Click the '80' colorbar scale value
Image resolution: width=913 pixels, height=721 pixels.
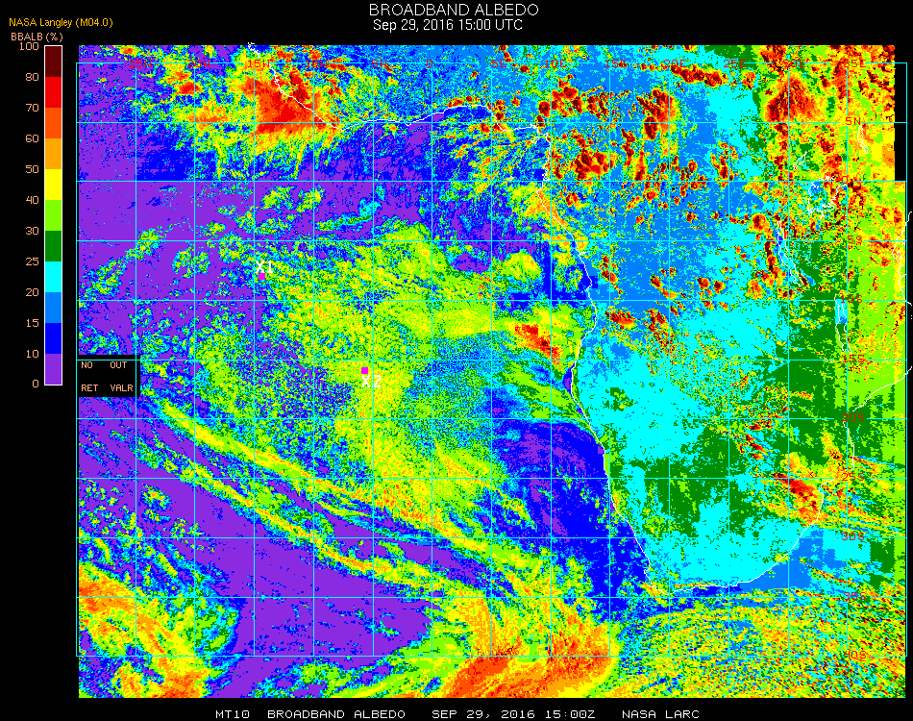click(32, 77)
